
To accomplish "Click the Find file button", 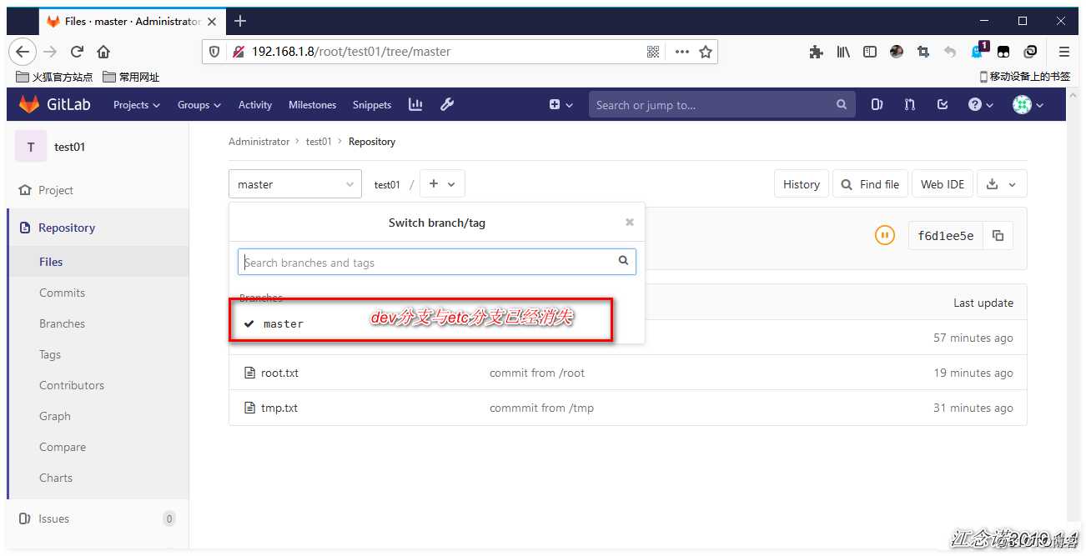I will [x=870, y=184].
